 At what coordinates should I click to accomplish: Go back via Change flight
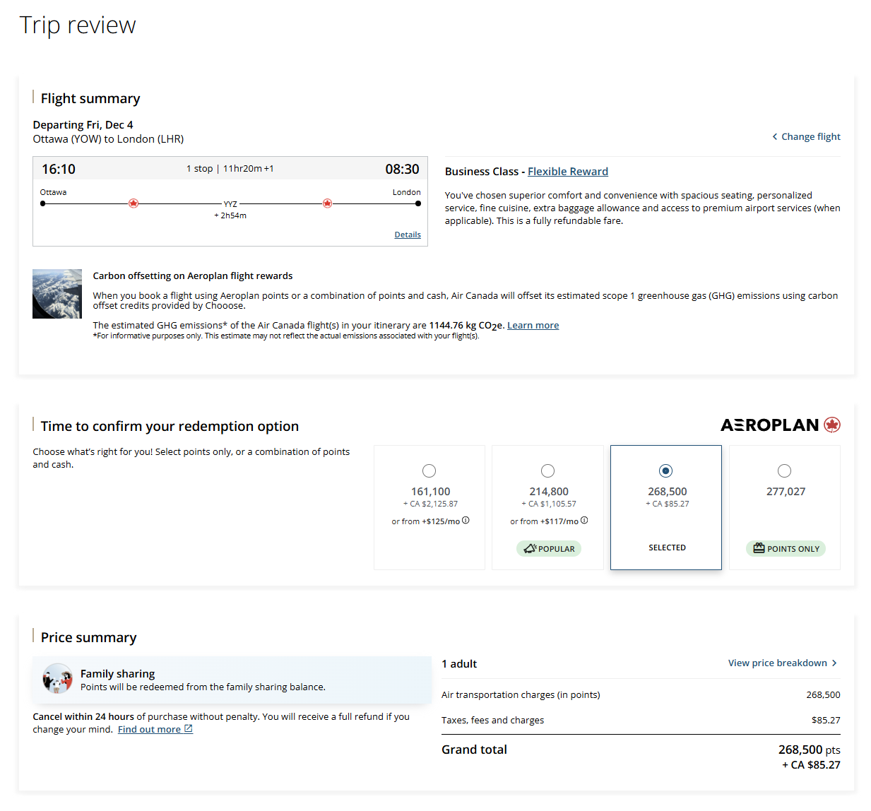pyautogui.click(x=806, y=136)
